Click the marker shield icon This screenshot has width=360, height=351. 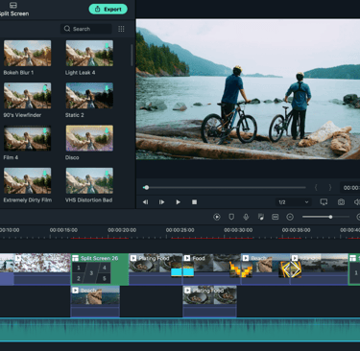point(231,217)
